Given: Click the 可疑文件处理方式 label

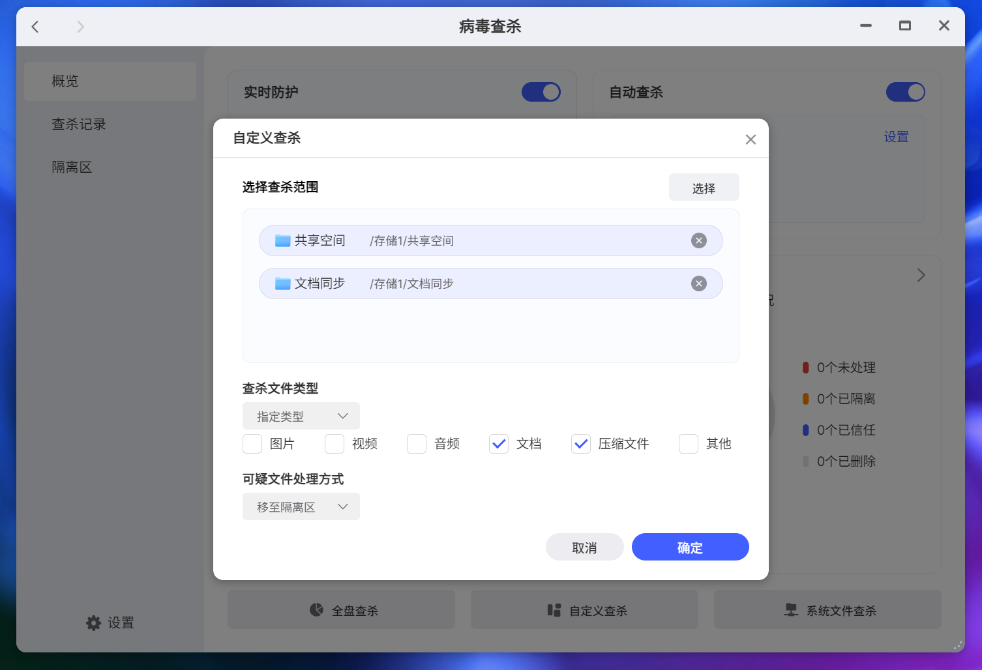Looking at the screenshot, I should 293,479.
